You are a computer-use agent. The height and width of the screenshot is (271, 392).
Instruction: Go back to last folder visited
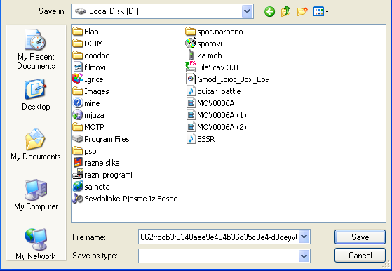click(x=269, y=11)
